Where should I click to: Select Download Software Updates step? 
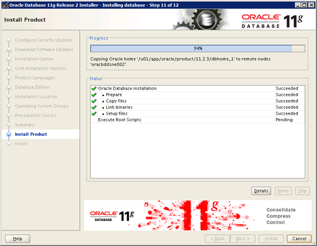point(44,49)
